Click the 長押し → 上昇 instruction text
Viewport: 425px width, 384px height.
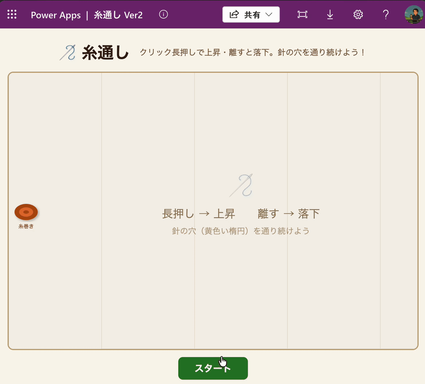pos(199,214)
